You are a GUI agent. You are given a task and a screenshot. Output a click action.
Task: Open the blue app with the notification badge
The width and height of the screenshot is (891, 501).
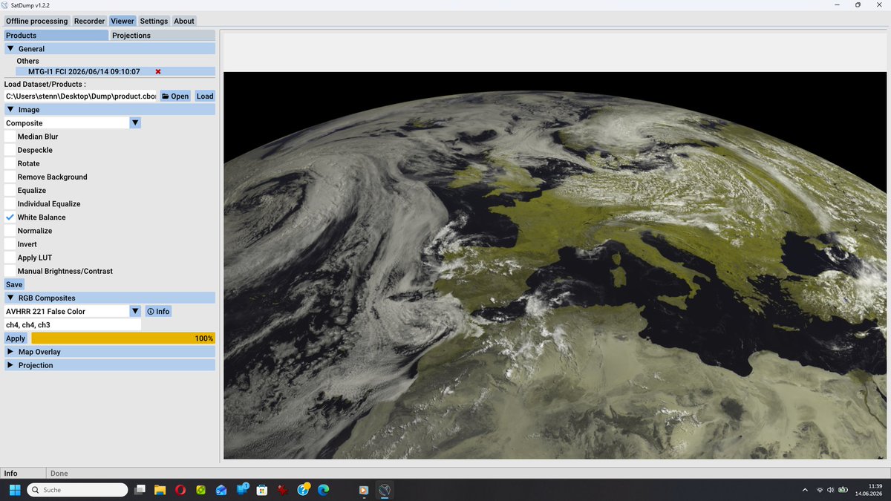tap(242, 490)
